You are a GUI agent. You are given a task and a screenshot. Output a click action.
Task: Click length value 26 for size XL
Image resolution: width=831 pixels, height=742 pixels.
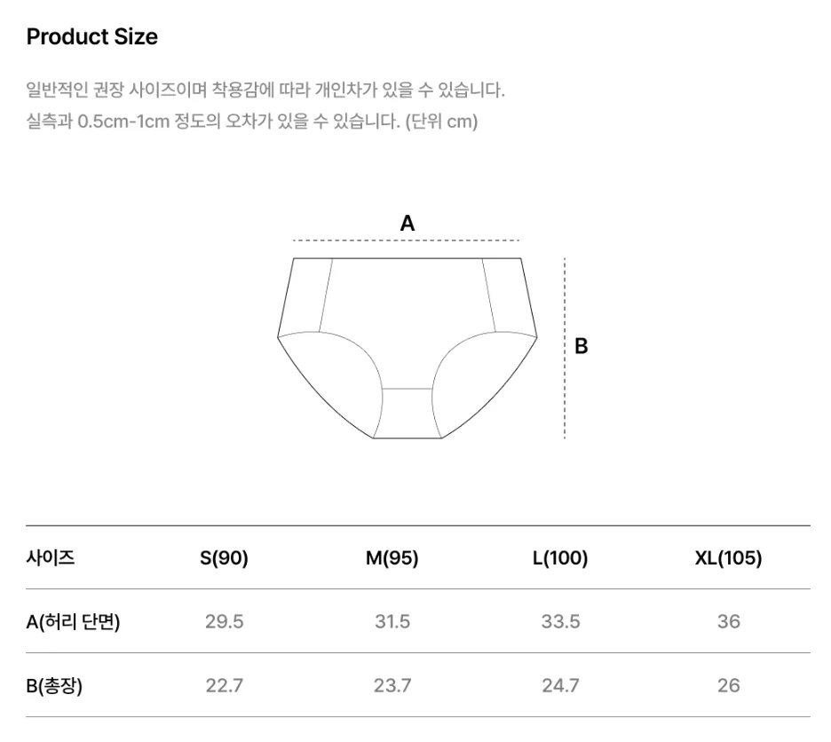[729, 685]
